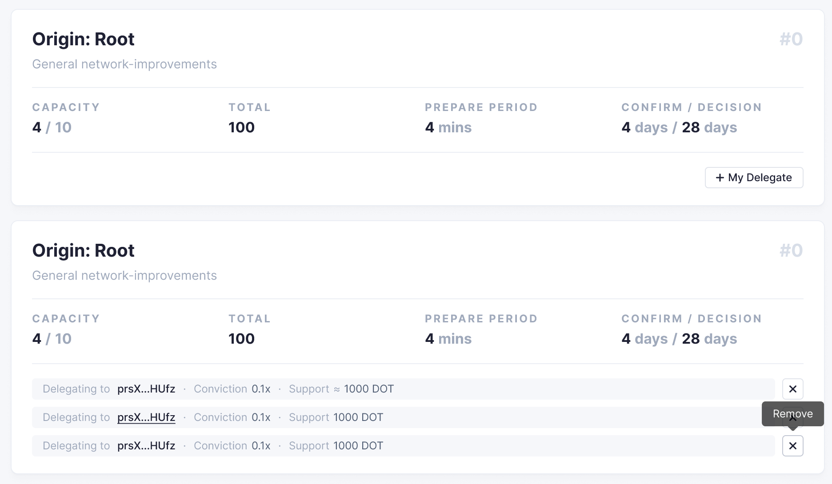This screenshot has height=484, width=832.
Task: Click the plus icon on My Delegate button
Action: (720, 177)
